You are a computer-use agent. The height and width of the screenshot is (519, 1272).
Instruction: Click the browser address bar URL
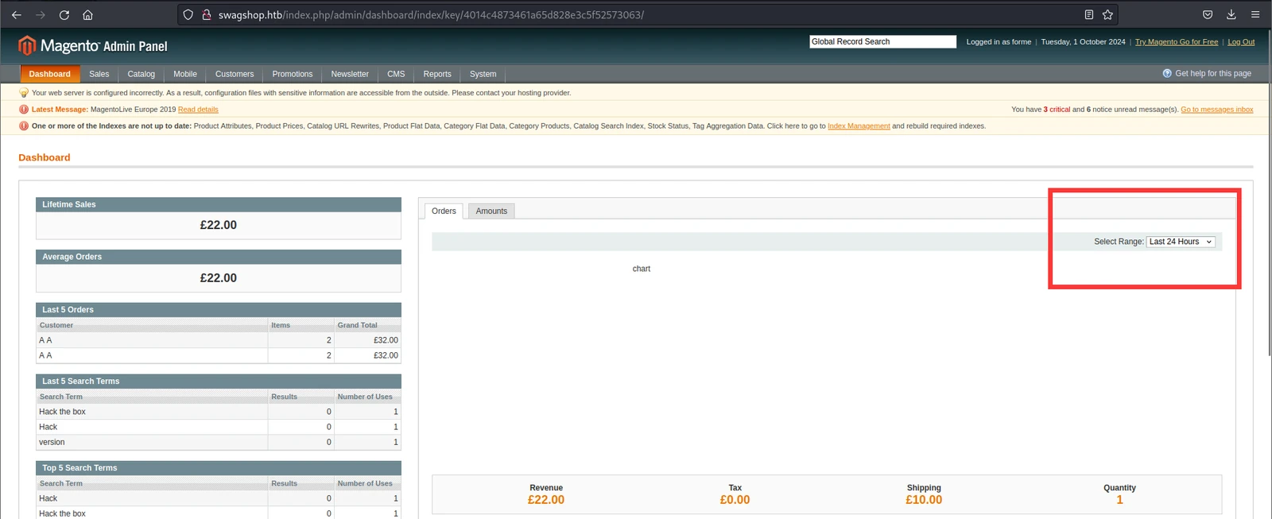(x=431, y=15)
